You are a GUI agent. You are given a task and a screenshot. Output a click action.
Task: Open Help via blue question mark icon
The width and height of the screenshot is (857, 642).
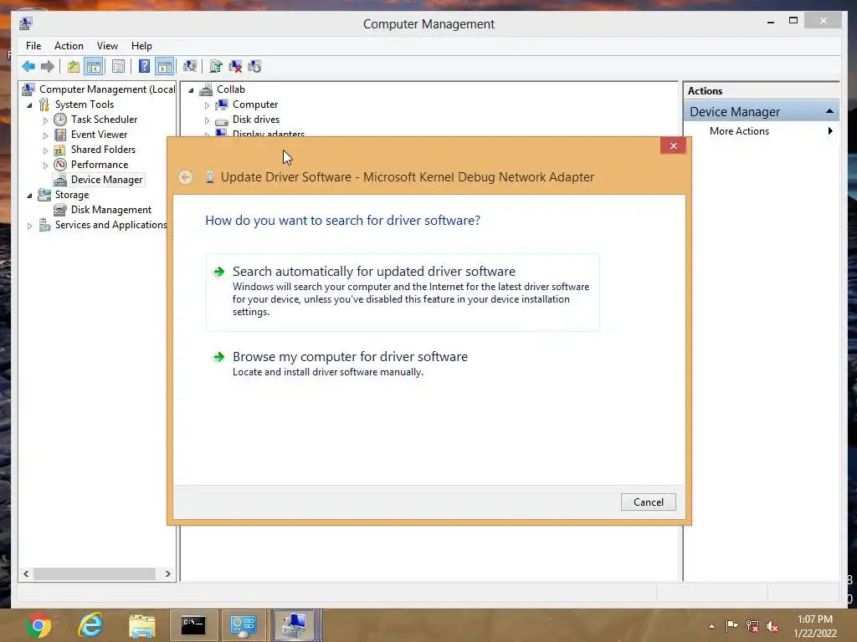pyautogui.click(x=144, y=67)
